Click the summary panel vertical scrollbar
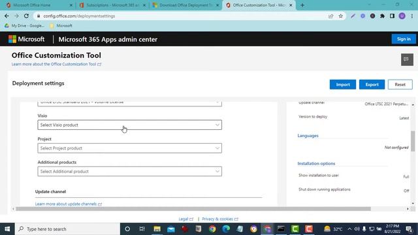 (413, 141)
